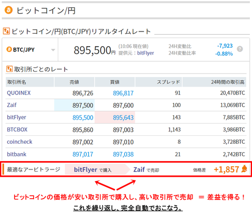252x214 pixels.
Task: Click the Zaif で売却 arbitrage step
Action: tap(146, 169)
